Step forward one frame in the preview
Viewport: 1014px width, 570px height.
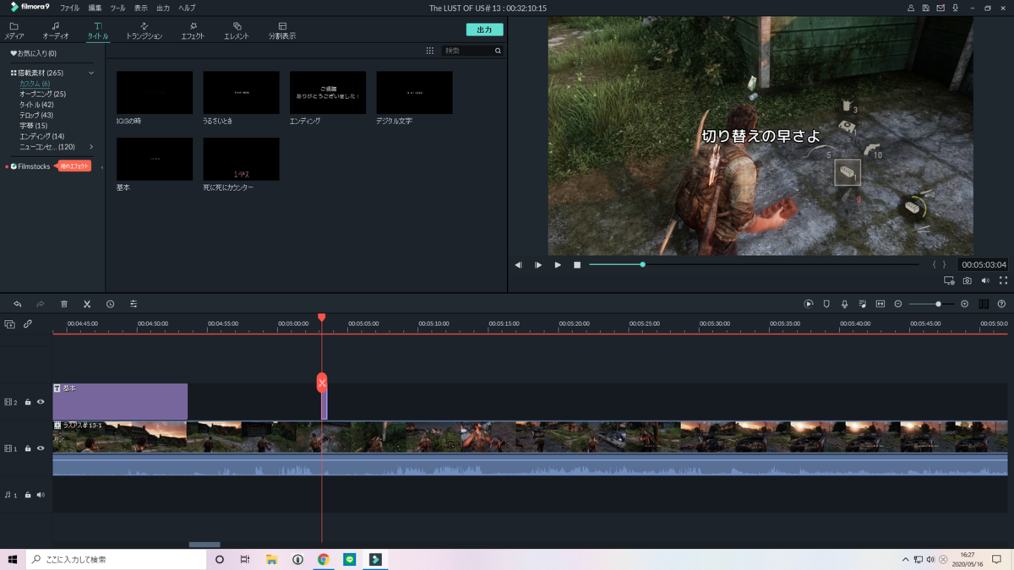[538, 265]
